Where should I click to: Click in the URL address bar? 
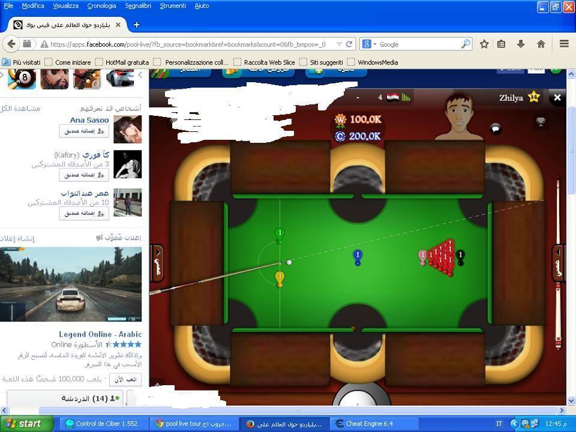187,44
